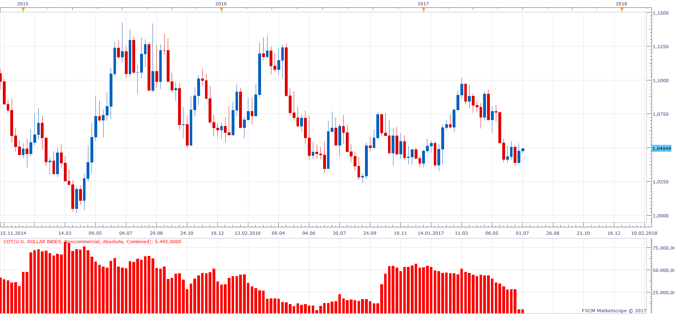Screen dimensions: 675x314
Task: Click the 2018 year label on top axis
Action: [621, 4]
